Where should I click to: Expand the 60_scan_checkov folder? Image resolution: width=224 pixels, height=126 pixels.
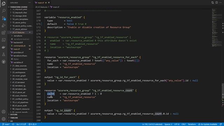(20, 96)
